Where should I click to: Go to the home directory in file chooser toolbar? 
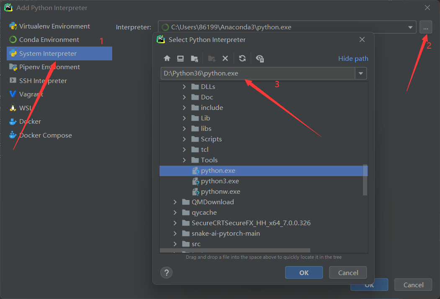167,58
